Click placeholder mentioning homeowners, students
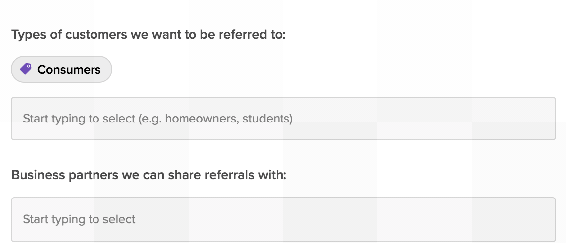566x243 pixels. coord(158,119)
